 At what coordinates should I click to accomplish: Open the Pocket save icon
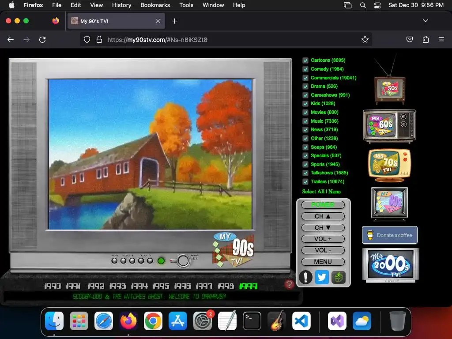pos(410,39)
